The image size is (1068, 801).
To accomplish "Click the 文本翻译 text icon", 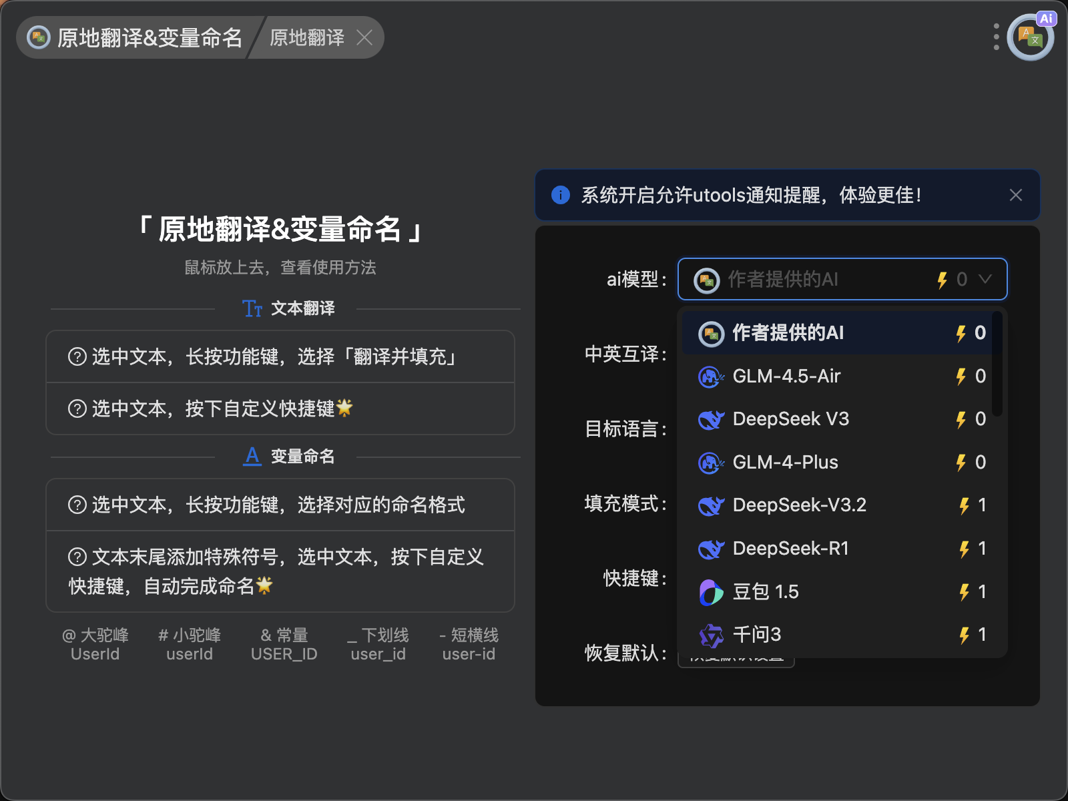I will (252, 308).
